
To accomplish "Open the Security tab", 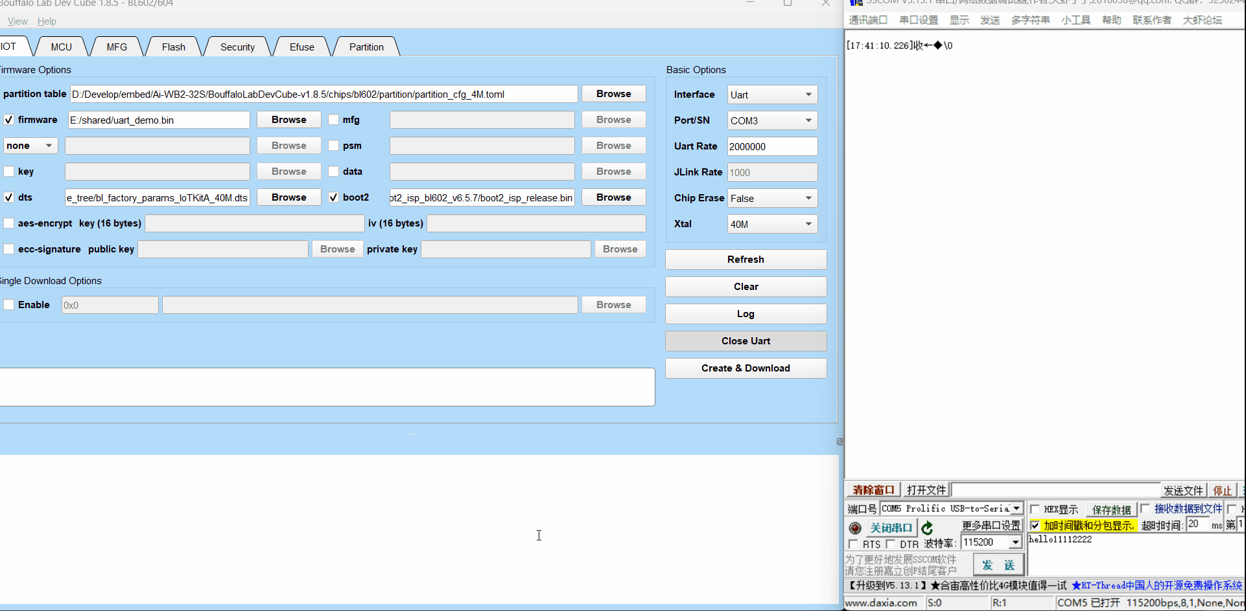I will pos(237,47).
